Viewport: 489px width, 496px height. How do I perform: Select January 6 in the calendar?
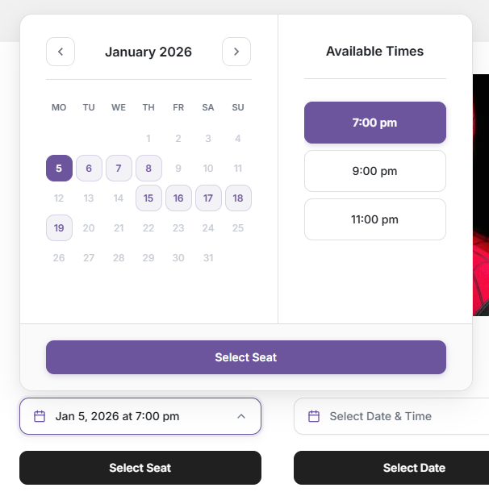pos(89,169)
